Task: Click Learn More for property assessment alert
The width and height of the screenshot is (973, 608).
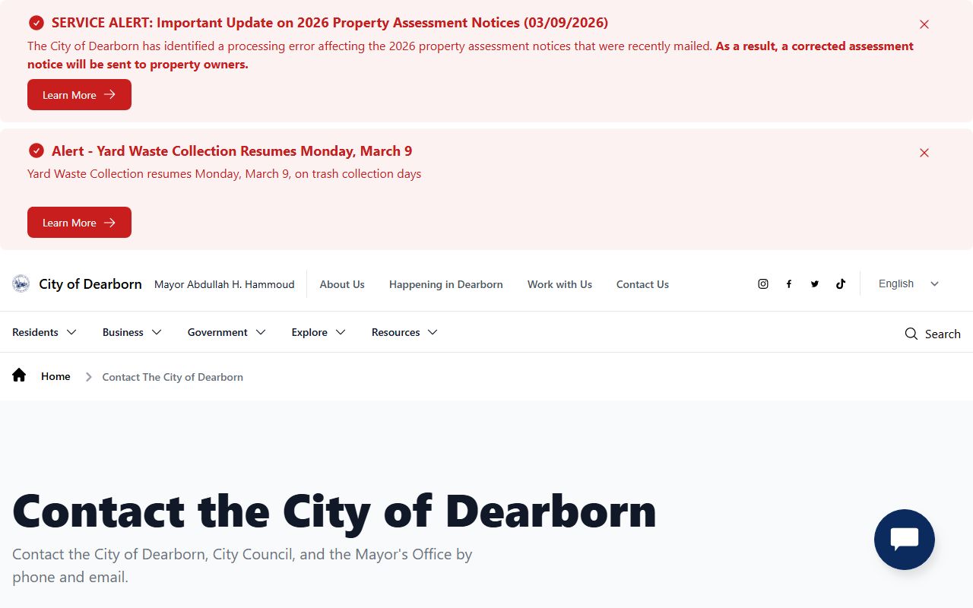Action: click(79, 95)
